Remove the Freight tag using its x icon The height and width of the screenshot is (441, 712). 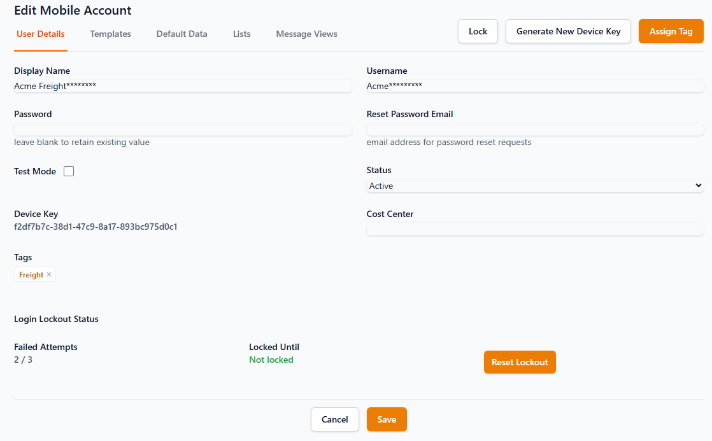click(49, 274)
